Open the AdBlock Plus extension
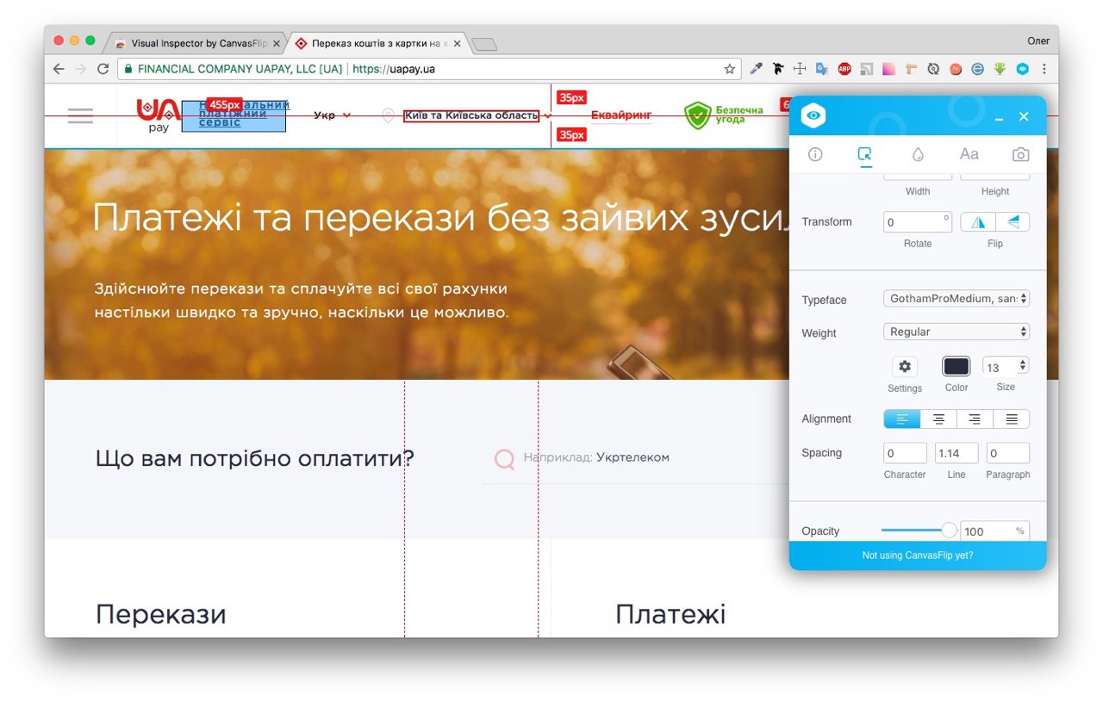1103x701 pixels. coord(844,69)
